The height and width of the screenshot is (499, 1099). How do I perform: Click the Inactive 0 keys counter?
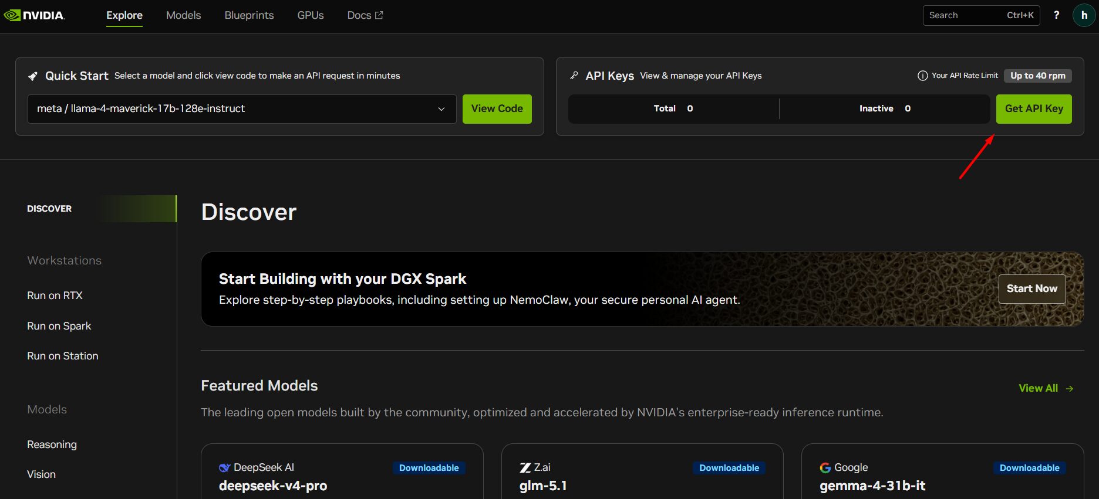tap(885, 108)
